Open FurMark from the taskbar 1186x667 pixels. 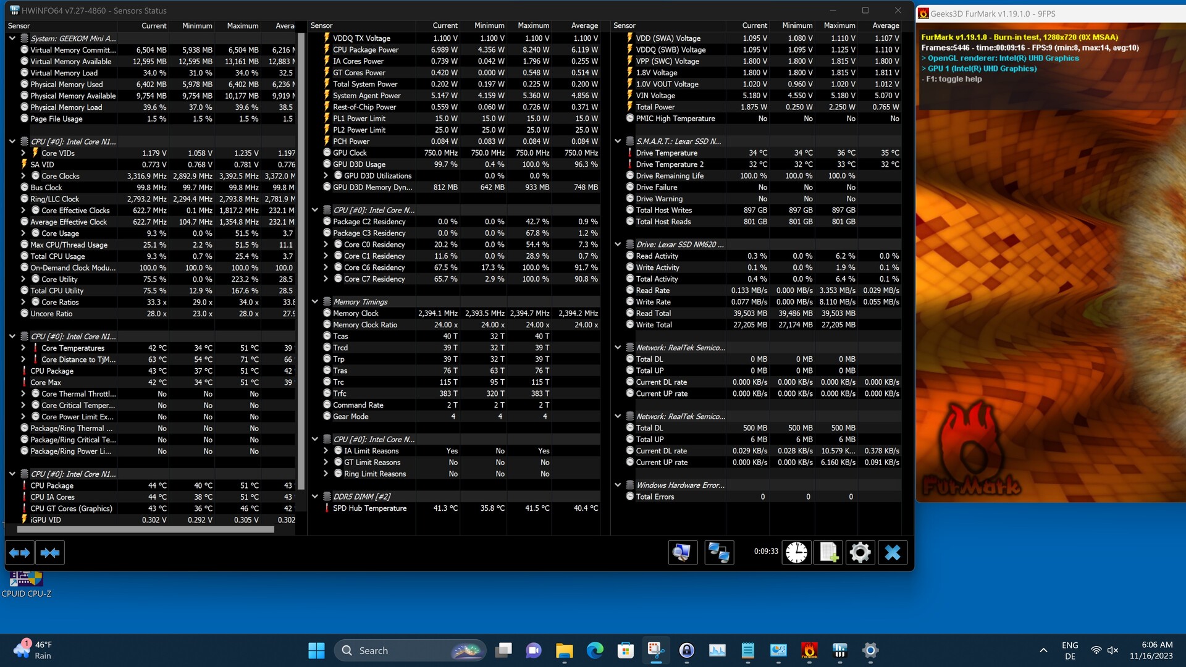[809, 650]
